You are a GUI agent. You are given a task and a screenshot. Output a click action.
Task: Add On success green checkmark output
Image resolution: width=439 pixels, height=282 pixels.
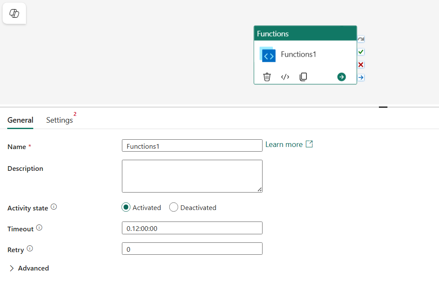361,52
